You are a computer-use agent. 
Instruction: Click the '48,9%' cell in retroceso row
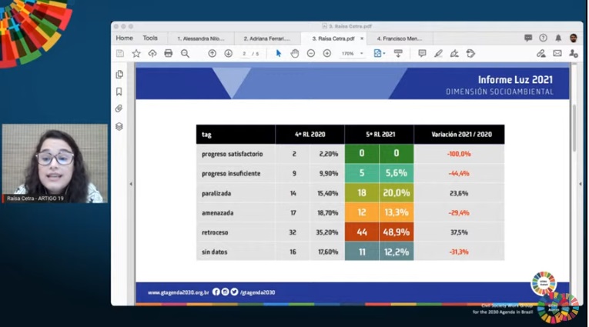397,232
